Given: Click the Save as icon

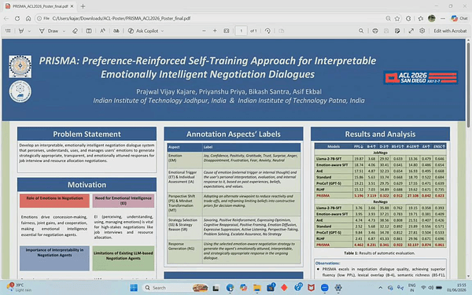Looking at the screenshot, I should [397, 31].
